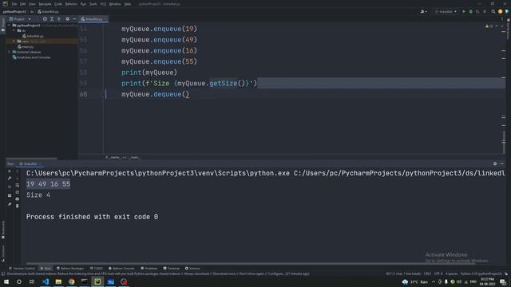
Task: Open Services tool window
Action: [x=192, y=269]
